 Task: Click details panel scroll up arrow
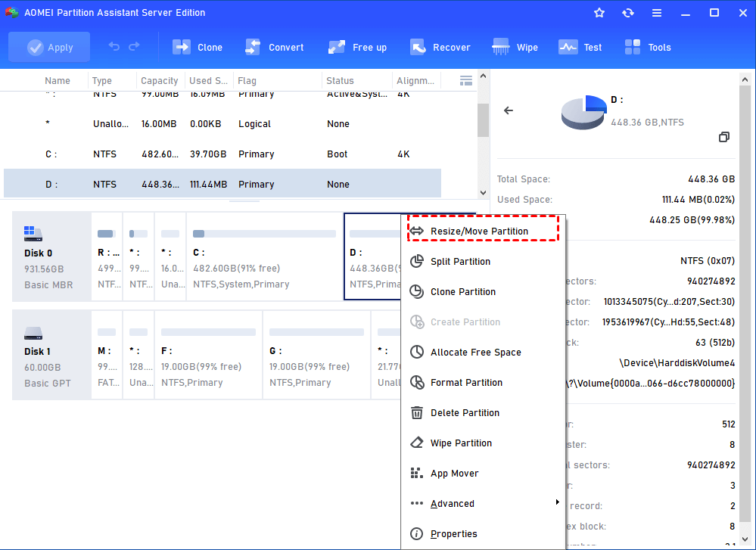745,79
